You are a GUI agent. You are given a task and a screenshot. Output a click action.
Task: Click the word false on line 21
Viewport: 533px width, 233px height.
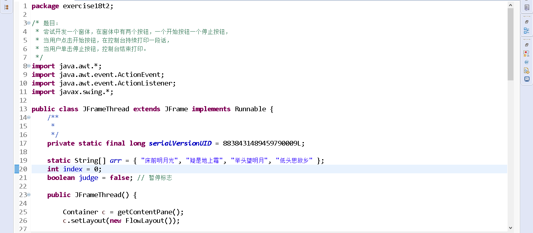[x=119, y=178]
